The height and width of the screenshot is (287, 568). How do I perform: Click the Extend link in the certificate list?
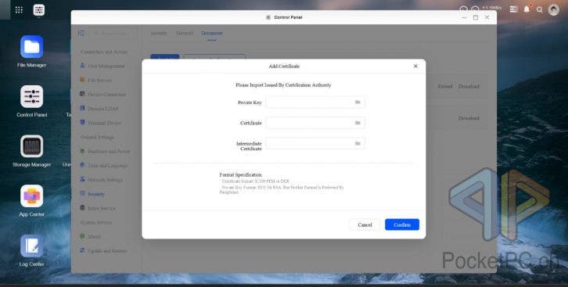(x=445, y=87)
